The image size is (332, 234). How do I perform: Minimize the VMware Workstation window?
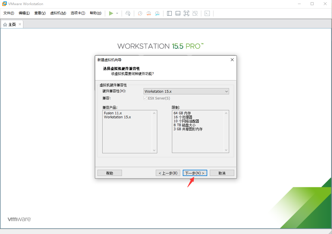click(299, 4)
